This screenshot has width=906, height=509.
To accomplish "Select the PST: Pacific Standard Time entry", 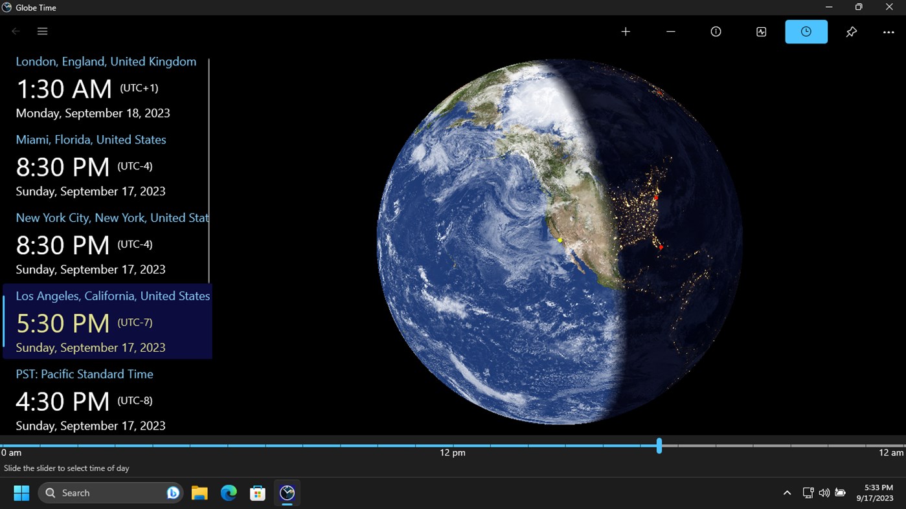I will [106, 400].
